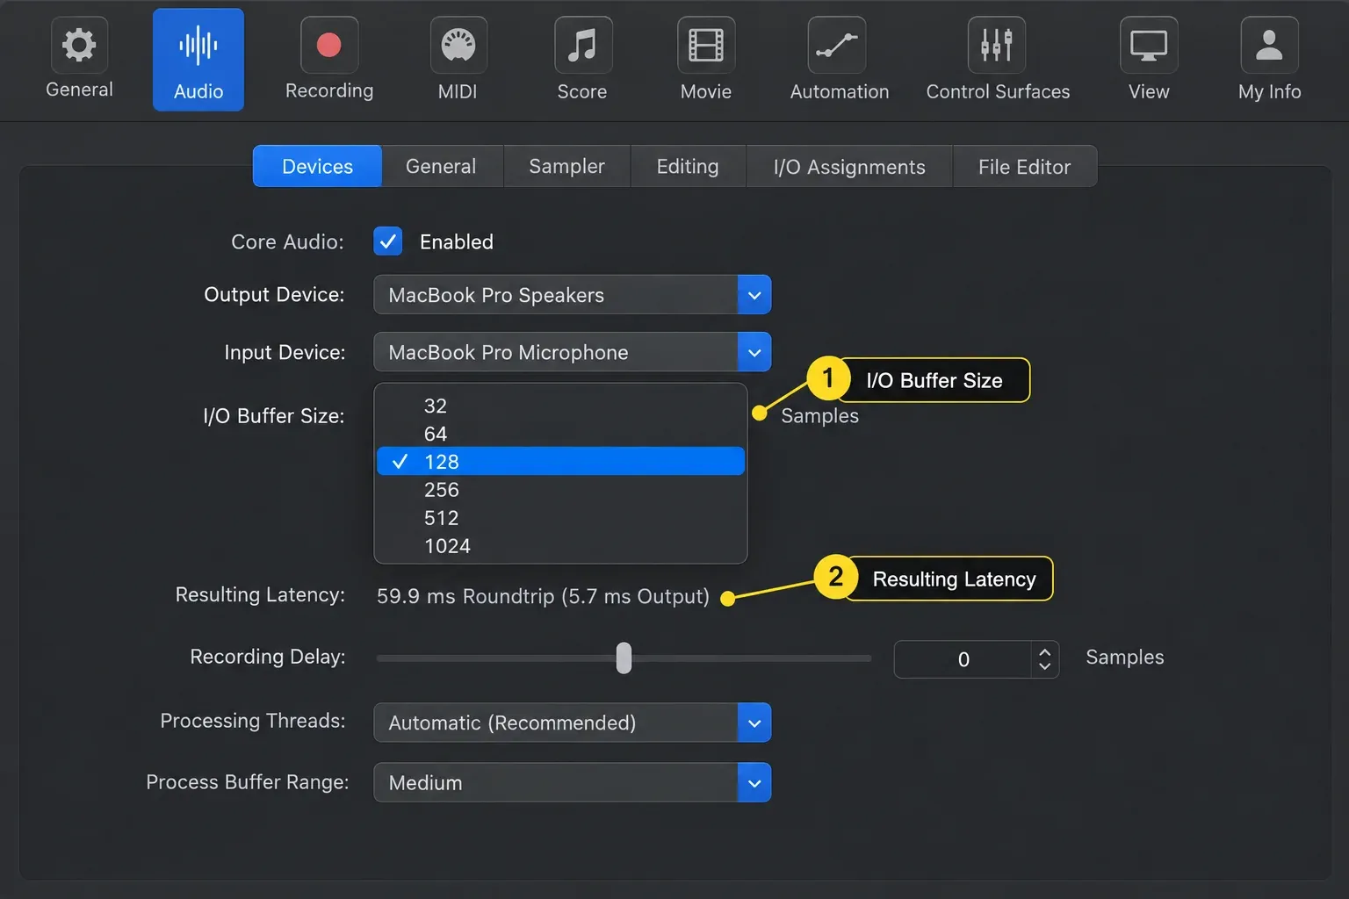Choose 64 samples buffer size
This screenshot has width=1349, height=899.
tap(560, 434)
